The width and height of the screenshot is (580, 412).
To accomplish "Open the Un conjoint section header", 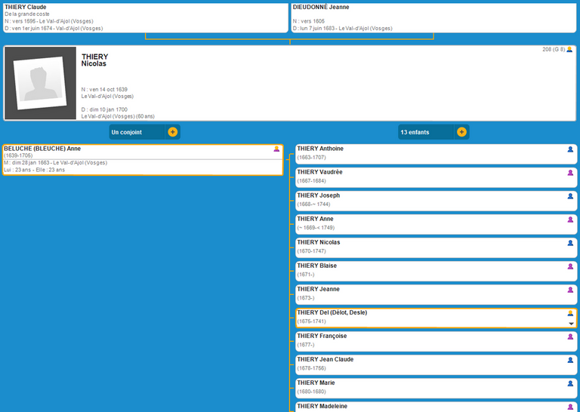I will 136,132.
